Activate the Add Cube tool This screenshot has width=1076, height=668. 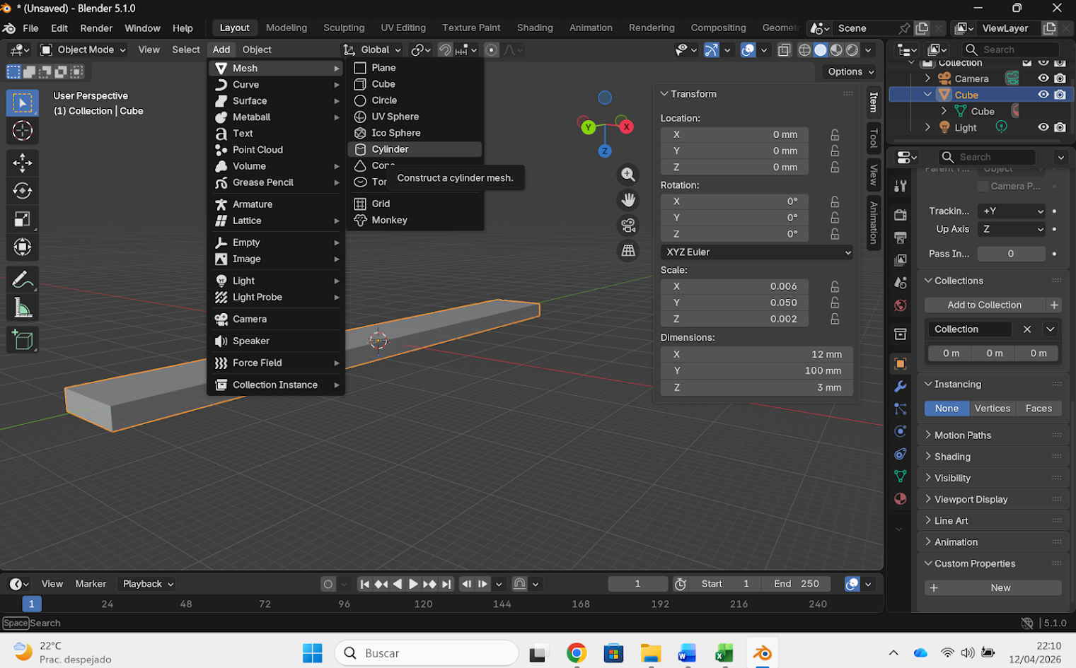(23, 340)
